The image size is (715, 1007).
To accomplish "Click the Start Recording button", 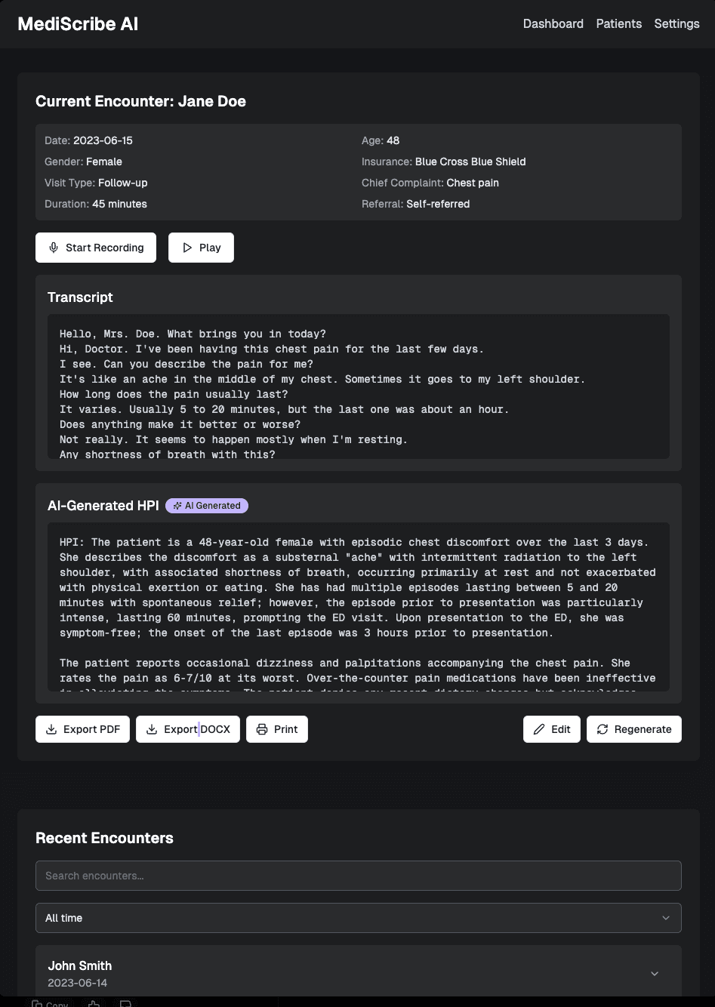I will click(95, 248).
